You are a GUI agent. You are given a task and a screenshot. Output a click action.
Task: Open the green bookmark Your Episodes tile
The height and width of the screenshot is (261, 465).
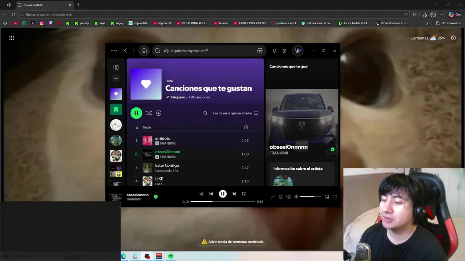point(116,109)
